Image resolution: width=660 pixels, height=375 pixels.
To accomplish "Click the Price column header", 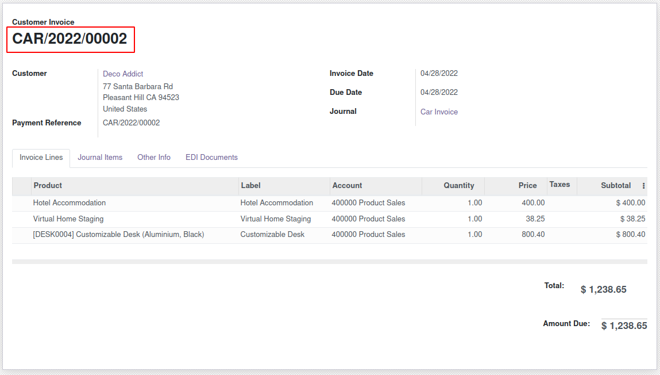I will tap(527, 186).
